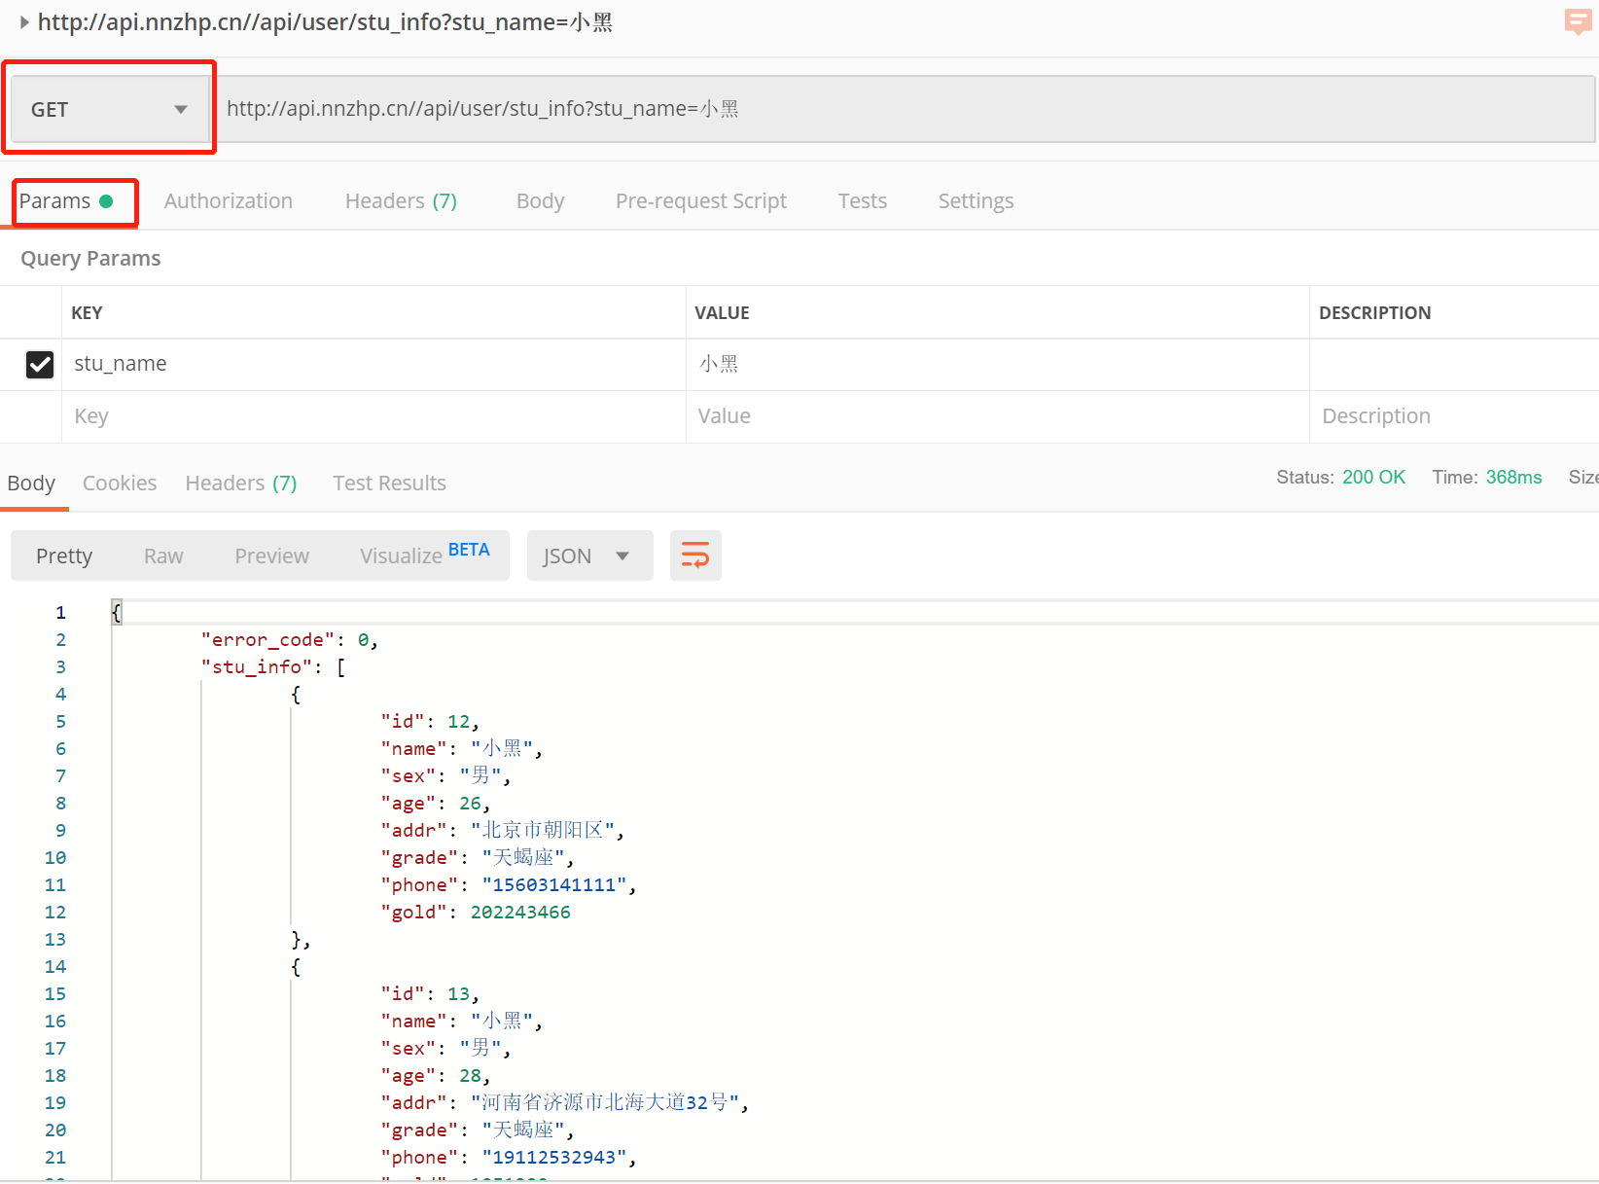Click the "error_code" line in response
Screen dimensions: 1599x1184
coord(290,640)
